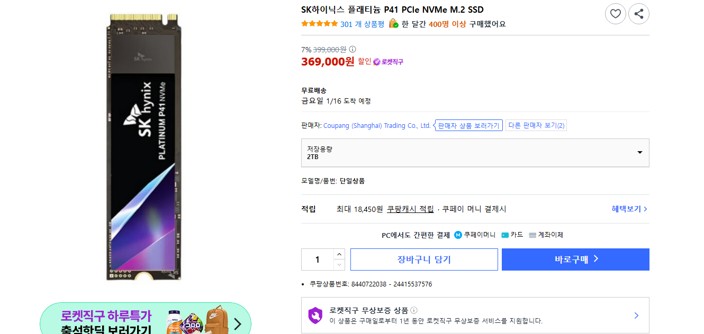Increase quantity with the up stepper arrow

[x=339, y=254]
